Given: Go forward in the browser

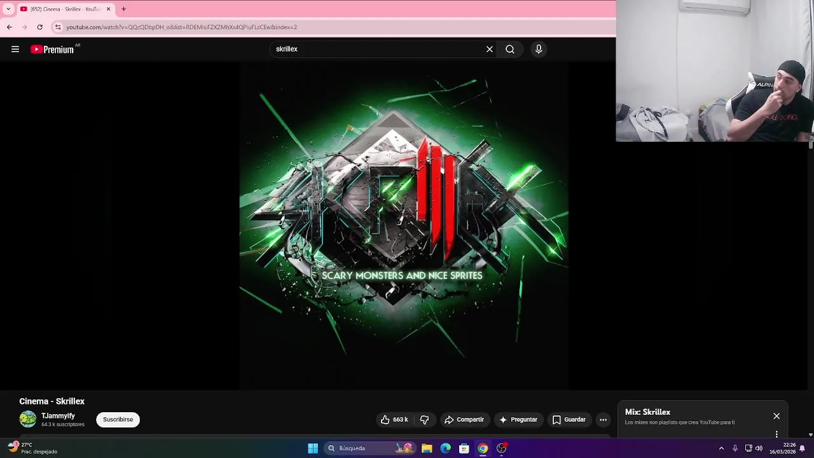Looking at the screenshot, I should click(25, 27).
